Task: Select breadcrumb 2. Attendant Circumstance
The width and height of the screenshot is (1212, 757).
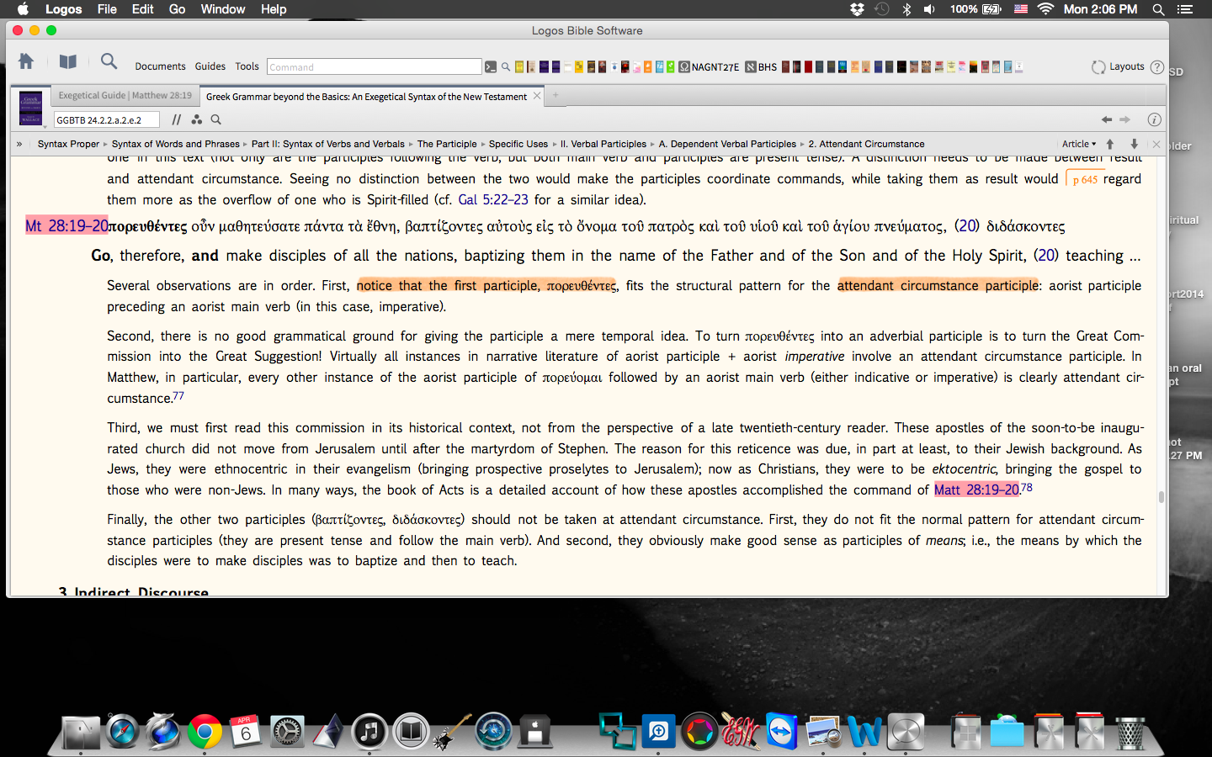Action: 866,144
